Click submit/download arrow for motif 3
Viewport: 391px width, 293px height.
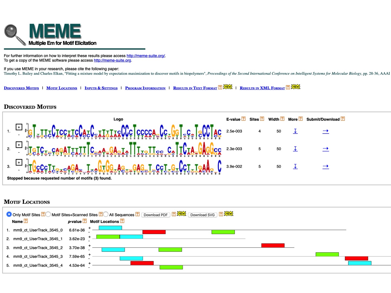[x=326, y=166]
